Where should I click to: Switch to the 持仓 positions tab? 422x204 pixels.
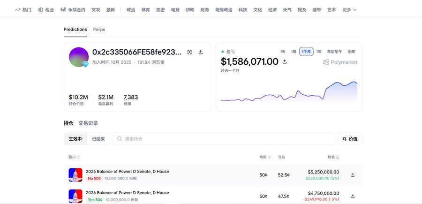click(68, 123)
